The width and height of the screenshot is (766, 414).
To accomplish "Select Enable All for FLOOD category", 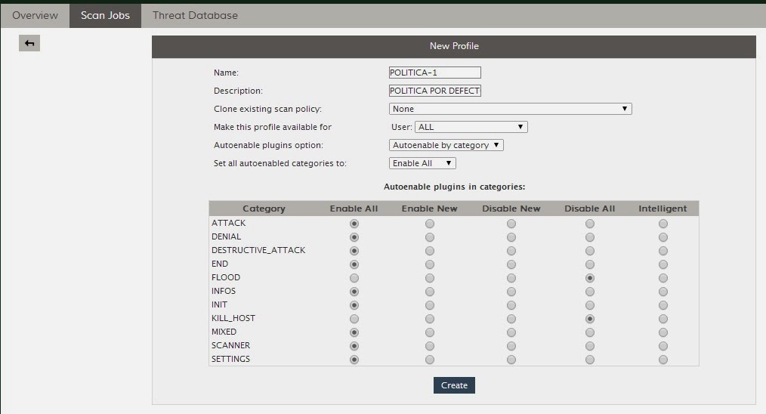I will (354, 278).
